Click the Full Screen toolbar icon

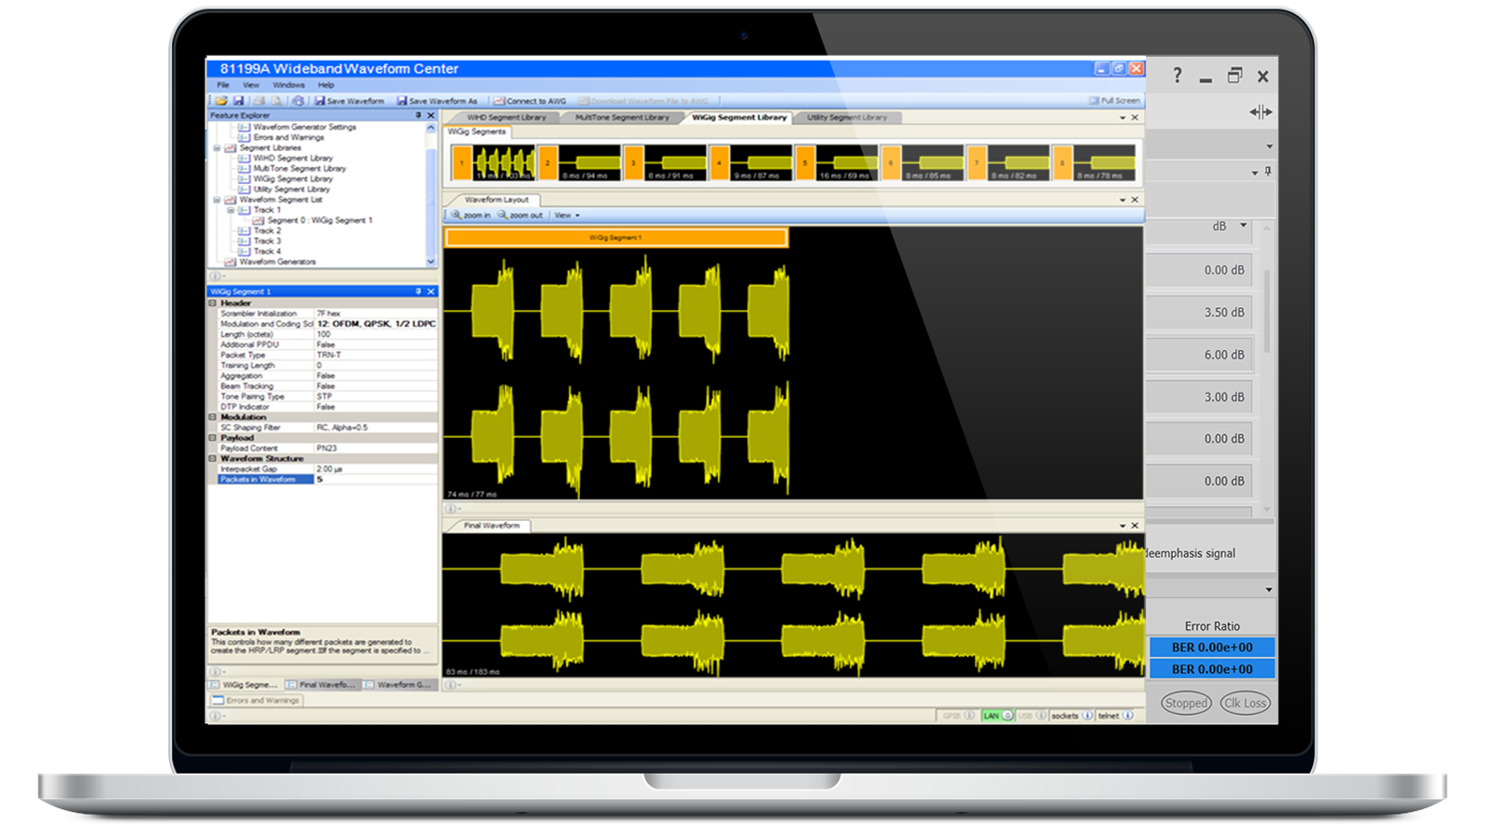pyautogui.click(x=1114, y=101)
